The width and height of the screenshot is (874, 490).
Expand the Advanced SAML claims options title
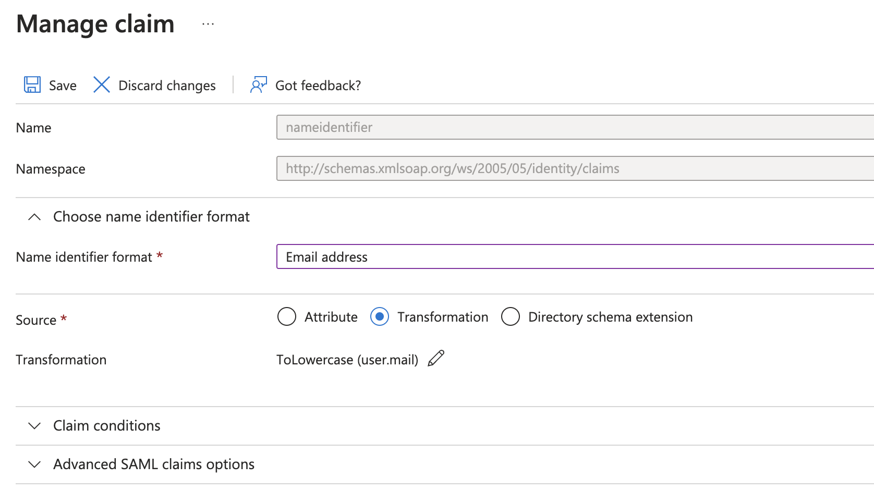point(154,464)
